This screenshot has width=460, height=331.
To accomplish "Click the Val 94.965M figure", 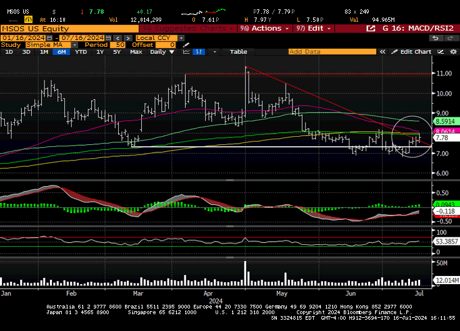I will coord(383,20).
